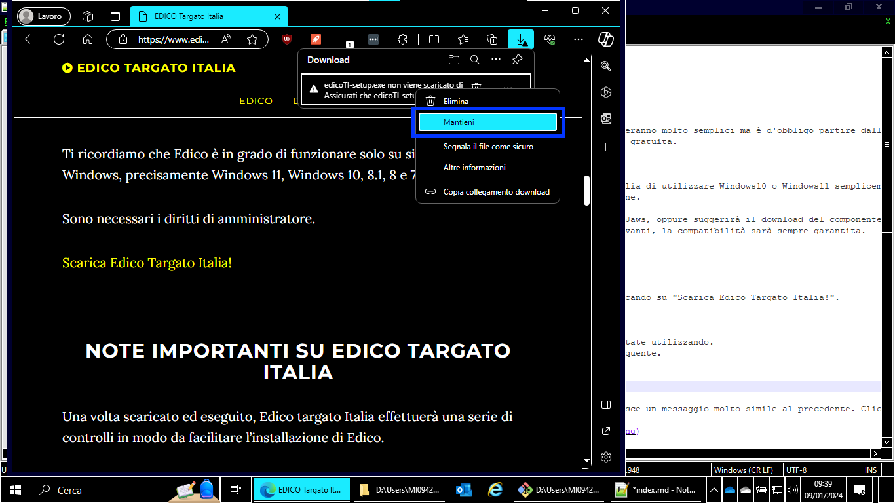895x503 pixels.
Task: Go to the browser home page
Action: coord(88,39)
